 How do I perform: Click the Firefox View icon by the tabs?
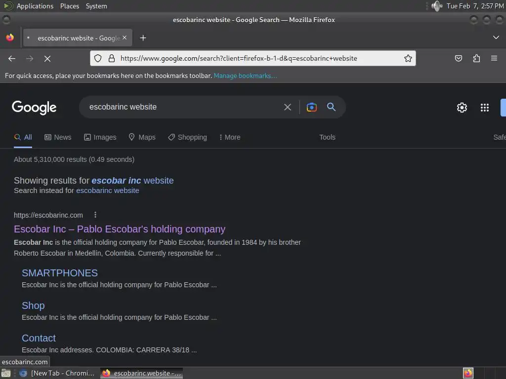(x=10, y=38)
